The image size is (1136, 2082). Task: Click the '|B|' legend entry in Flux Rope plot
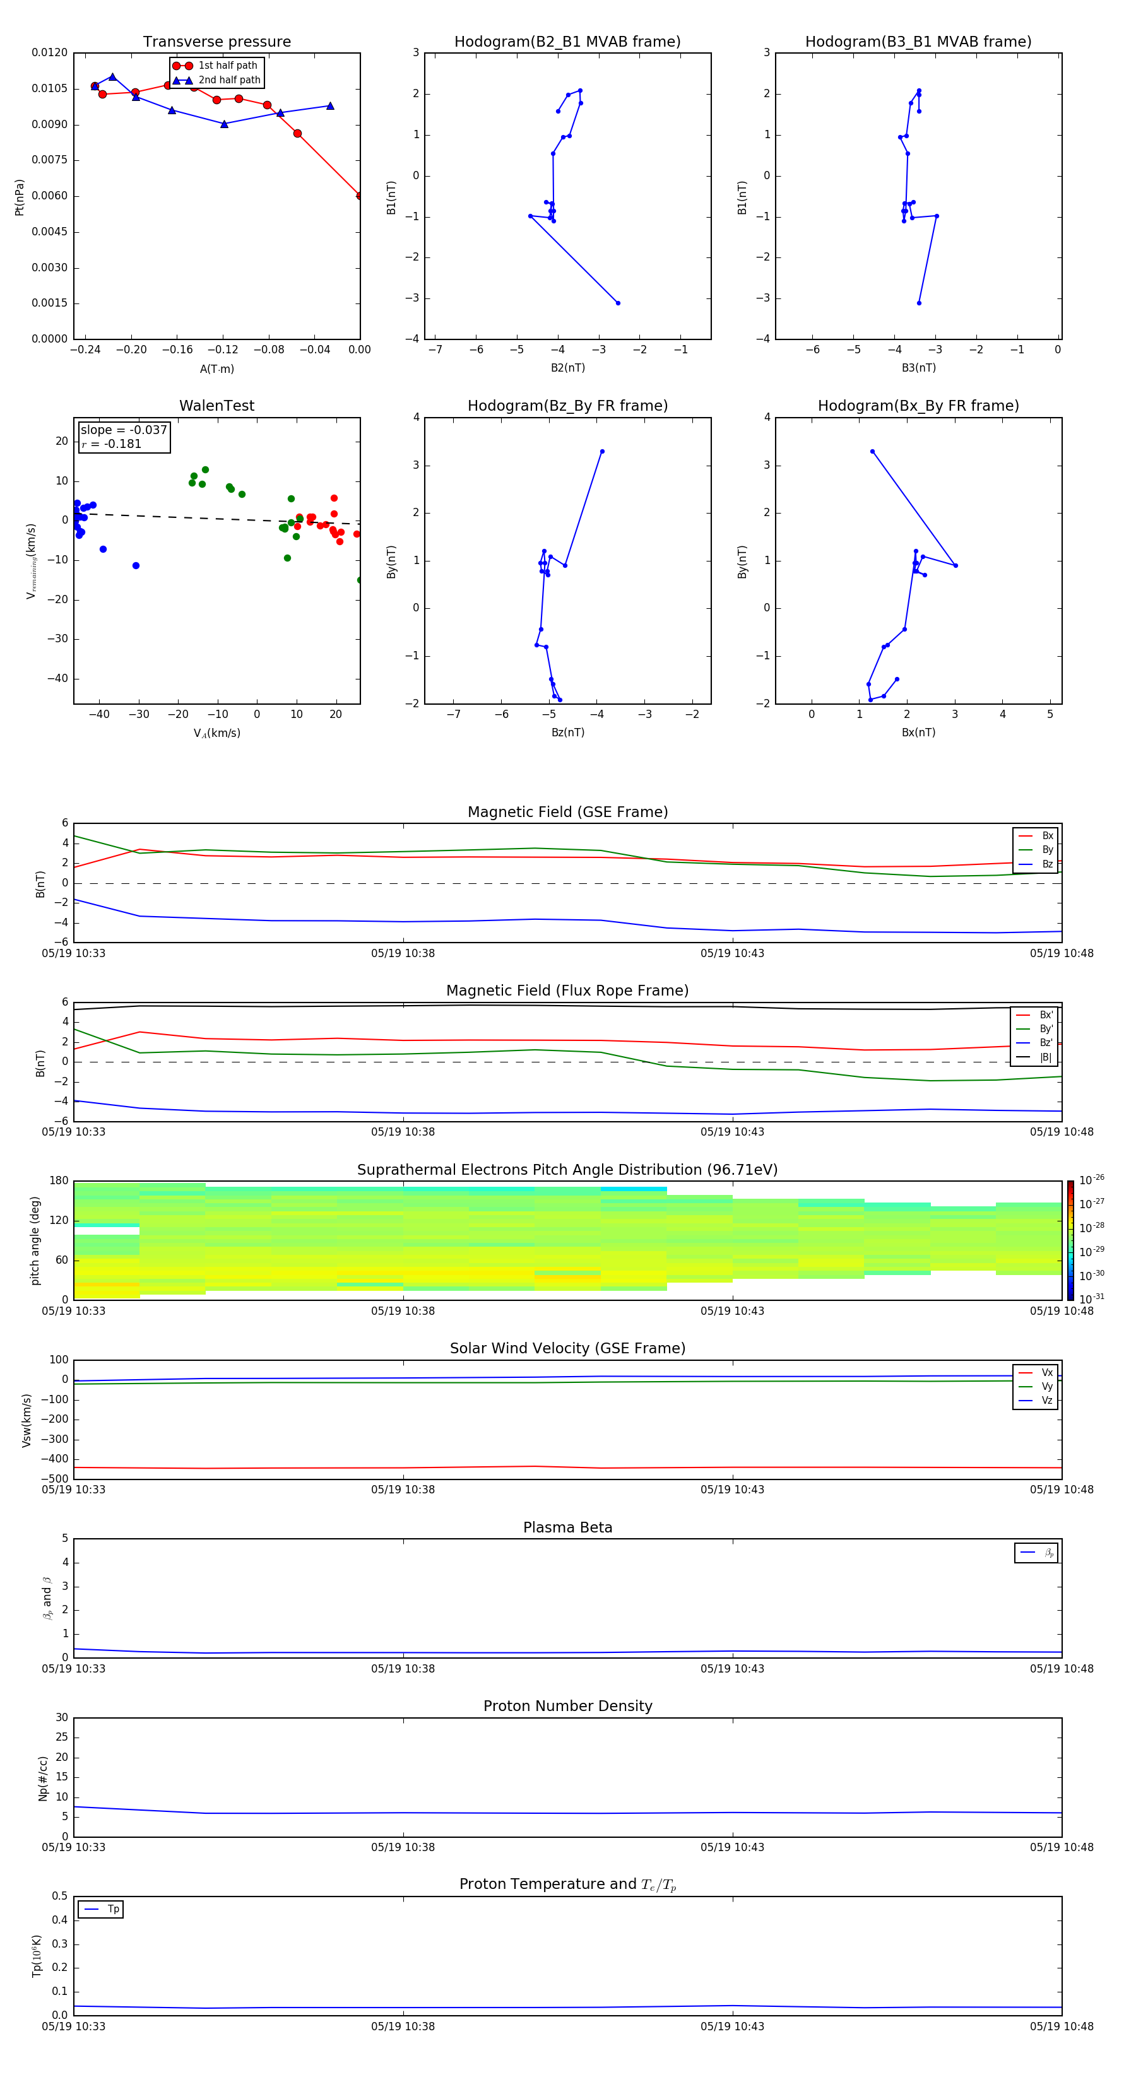click(x=1034, y=1057)
